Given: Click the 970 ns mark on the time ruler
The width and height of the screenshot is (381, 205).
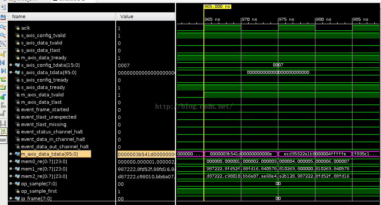Looking at the screenshot, I should click(x=249, y=19).
